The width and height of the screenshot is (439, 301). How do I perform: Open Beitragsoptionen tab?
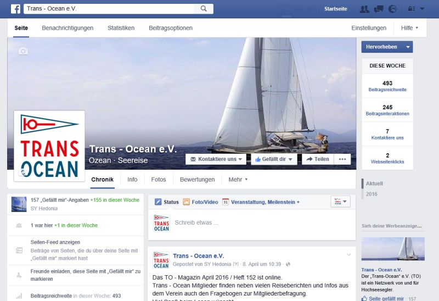(x=171, y=28)
